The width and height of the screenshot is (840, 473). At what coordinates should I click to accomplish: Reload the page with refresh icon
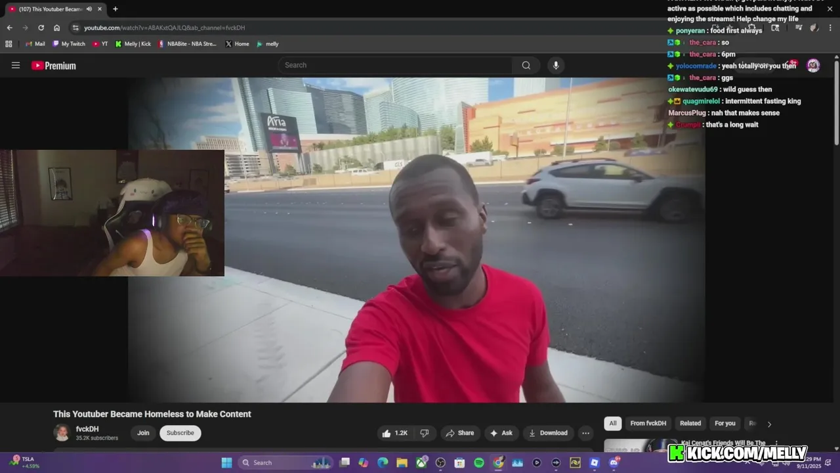tap(41, 28)
